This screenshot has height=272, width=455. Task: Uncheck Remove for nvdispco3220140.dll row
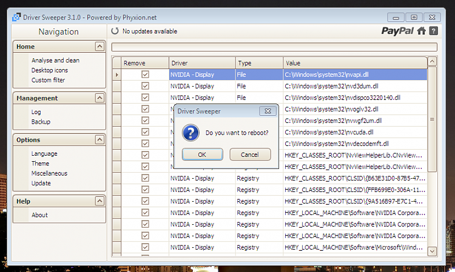[x=145, y=98]
